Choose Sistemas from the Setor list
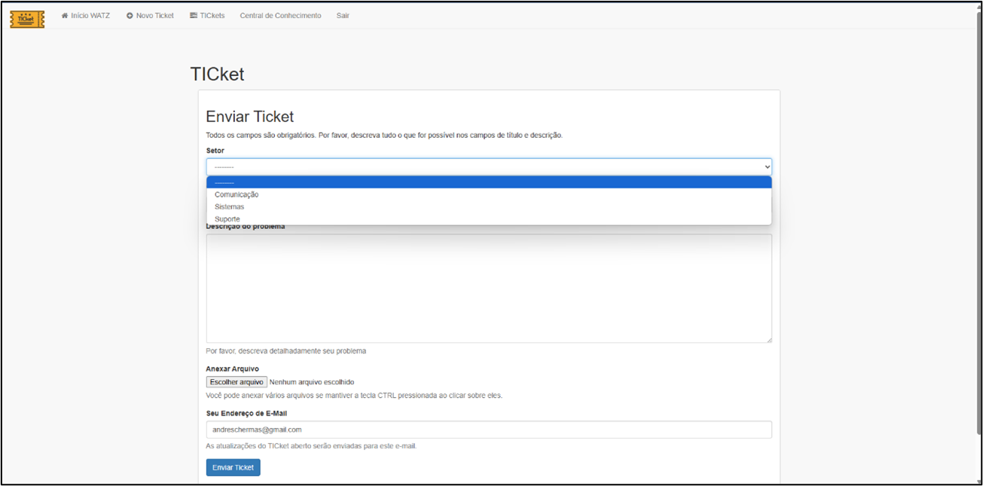The image size is (983, 486). [489, 206]
